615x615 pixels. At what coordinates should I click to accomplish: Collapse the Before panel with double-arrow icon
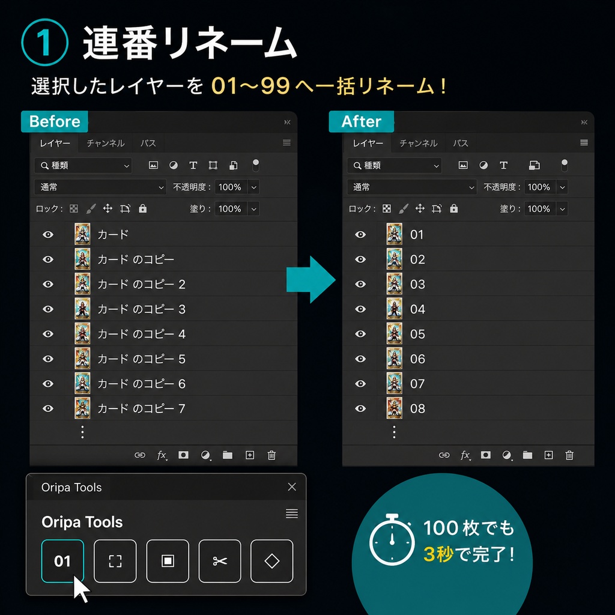point(288,123)
